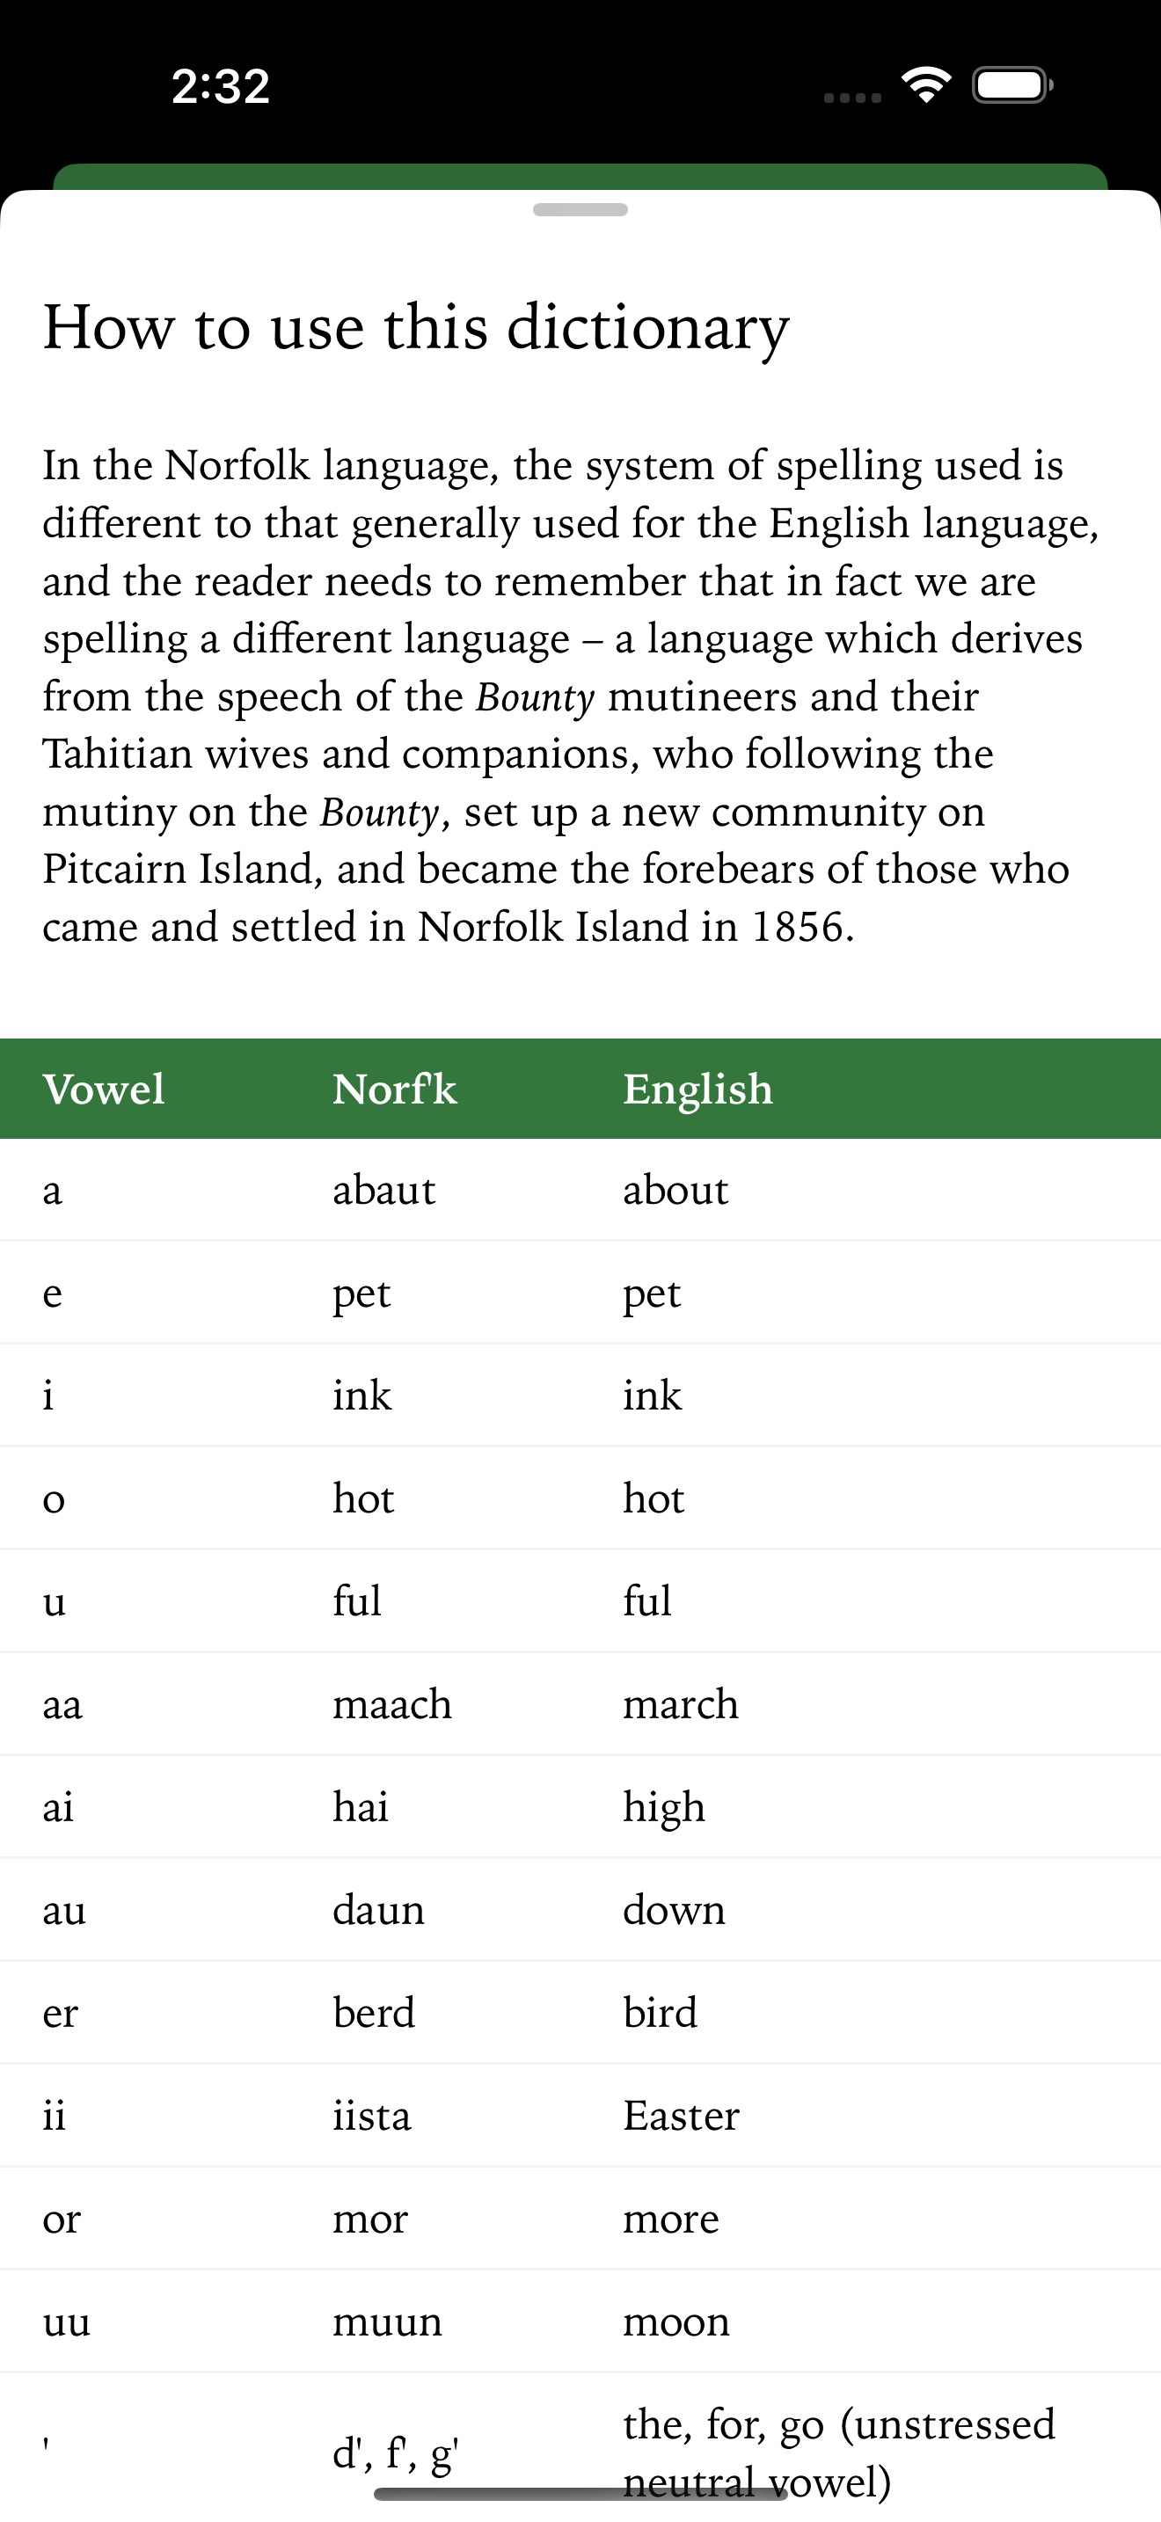Tap the Wi-Fi status icon

(926, 85)
